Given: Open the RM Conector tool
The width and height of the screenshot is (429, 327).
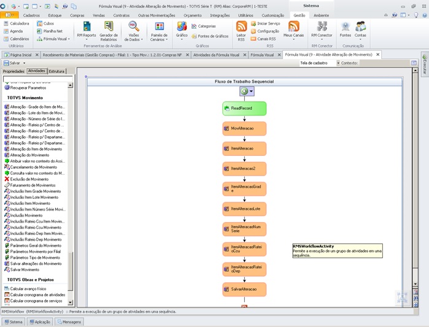Looking at the screenshot, I should click(x=322, y=29).
